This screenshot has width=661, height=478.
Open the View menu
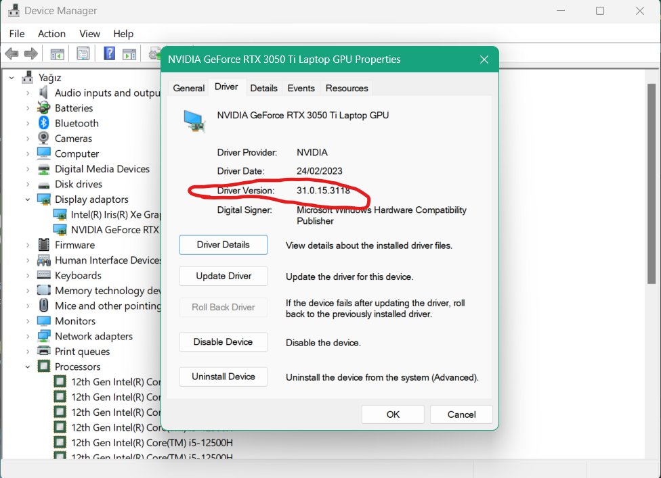[x=90, y=34]
